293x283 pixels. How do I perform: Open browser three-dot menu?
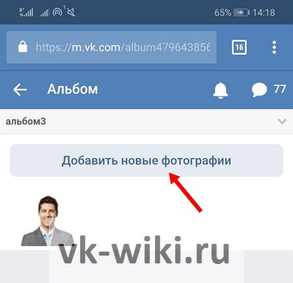274,47
